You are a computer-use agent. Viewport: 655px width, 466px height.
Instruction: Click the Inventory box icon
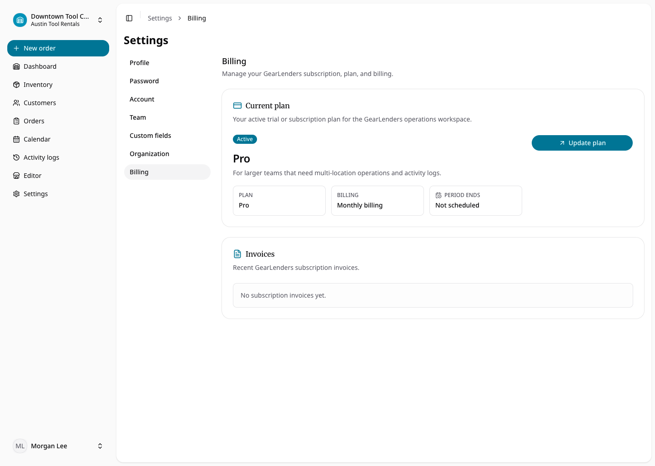tap(16, 85)
